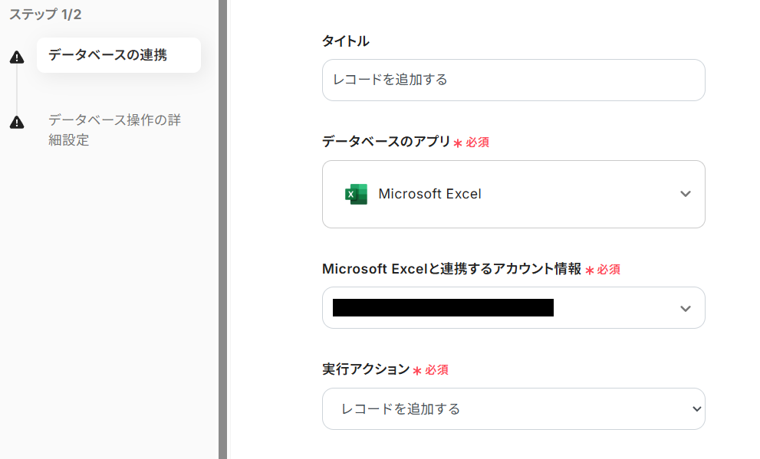This screenshot has height=459, width=760.
Task: Click the 必須 marker beside アカウント情報
Action: point(603,270)
